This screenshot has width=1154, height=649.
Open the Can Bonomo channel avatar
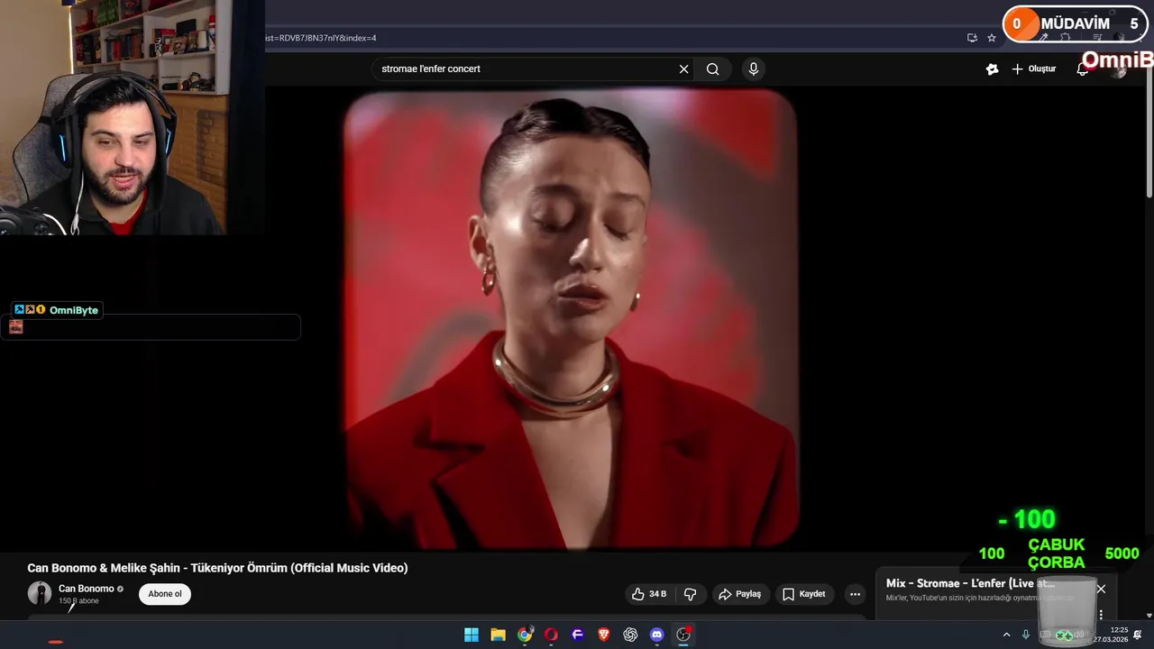coord(40,593)
